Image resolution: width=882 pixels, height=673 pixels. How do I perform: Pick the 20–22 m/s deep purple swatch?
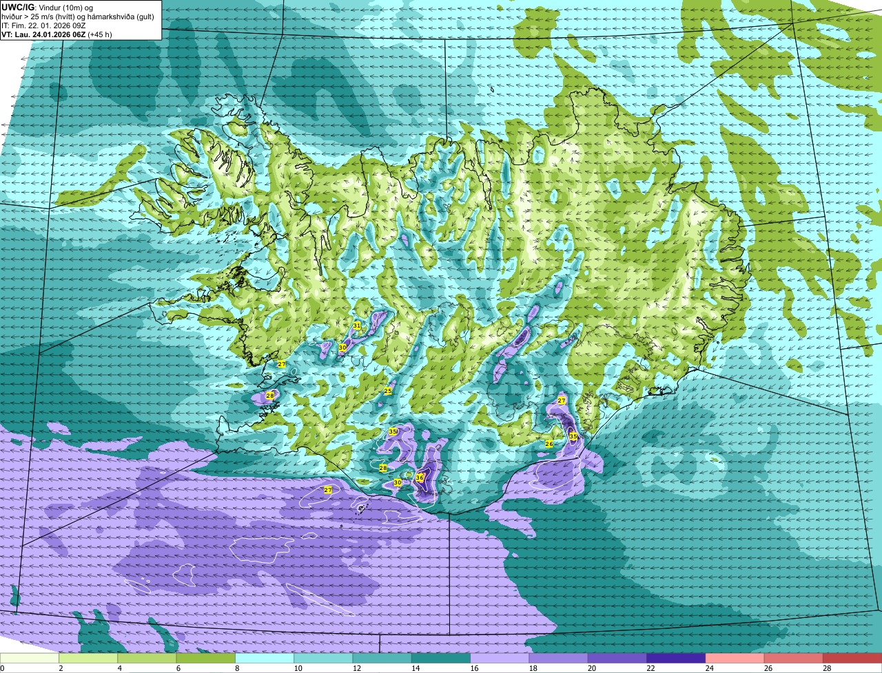point(617,658)
